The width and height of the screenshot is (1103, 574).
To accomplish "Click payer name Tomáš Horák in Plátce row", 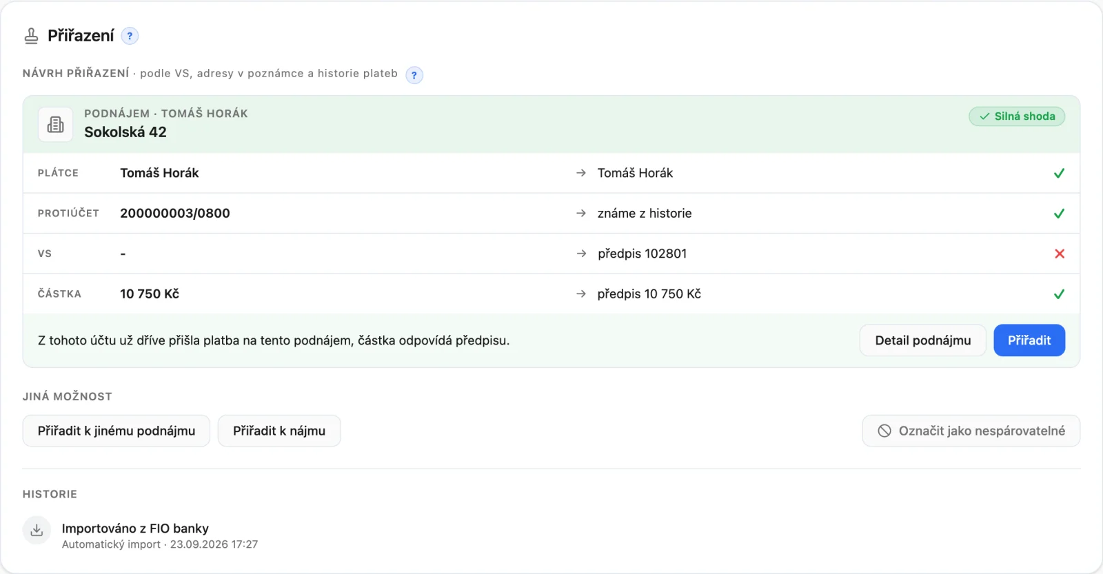I will [159, 173].
